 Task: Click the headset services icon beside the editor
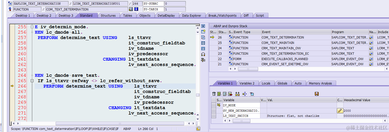[x=203, y=54]
